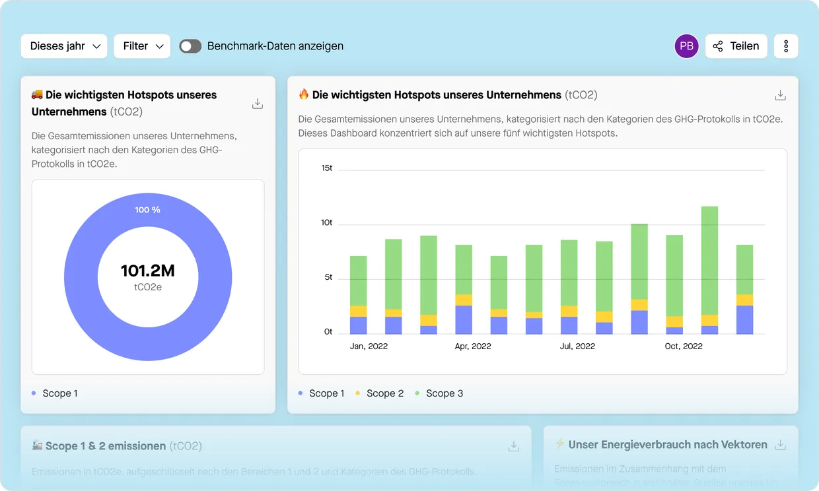Click the PB user avatar
The width and height of the screenshot is (819, 491).
pyautogui.click(x=686, y=46)
